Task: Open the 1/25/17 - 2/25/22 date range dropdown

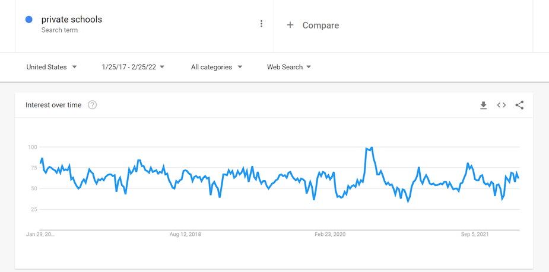Action: click(x=133, y=67)
